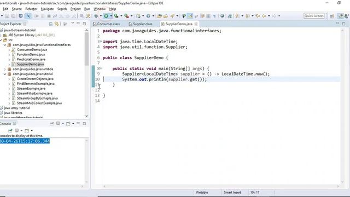Toggle Skip All Breakpoints

28,16
